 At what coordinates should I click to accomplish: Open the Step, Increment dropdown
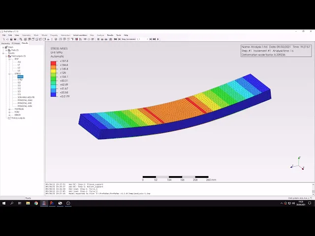click(147, 39)
